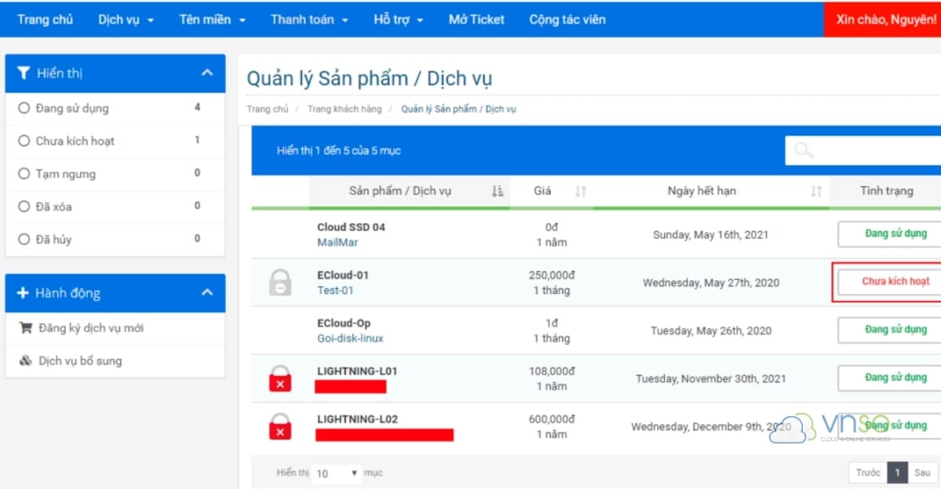Open the Dịch vụ dropdown menu

(126, 20)
